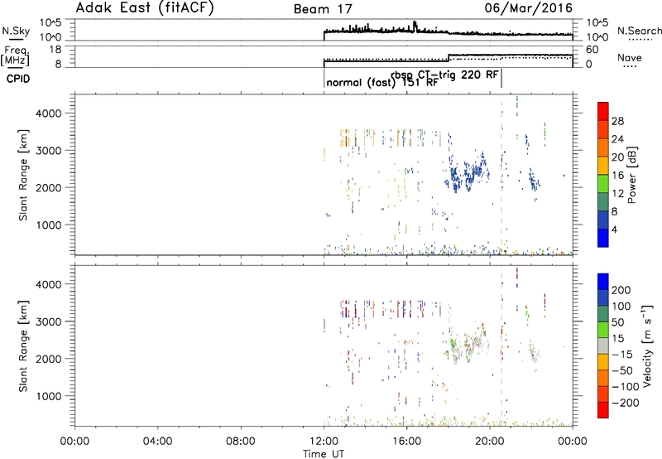The height and width of the screenshot is (459, 662).
Task: Click the yellow 16-20 dB Power colorbar segment
Action: pyautogui.click(x=603, y=166)
